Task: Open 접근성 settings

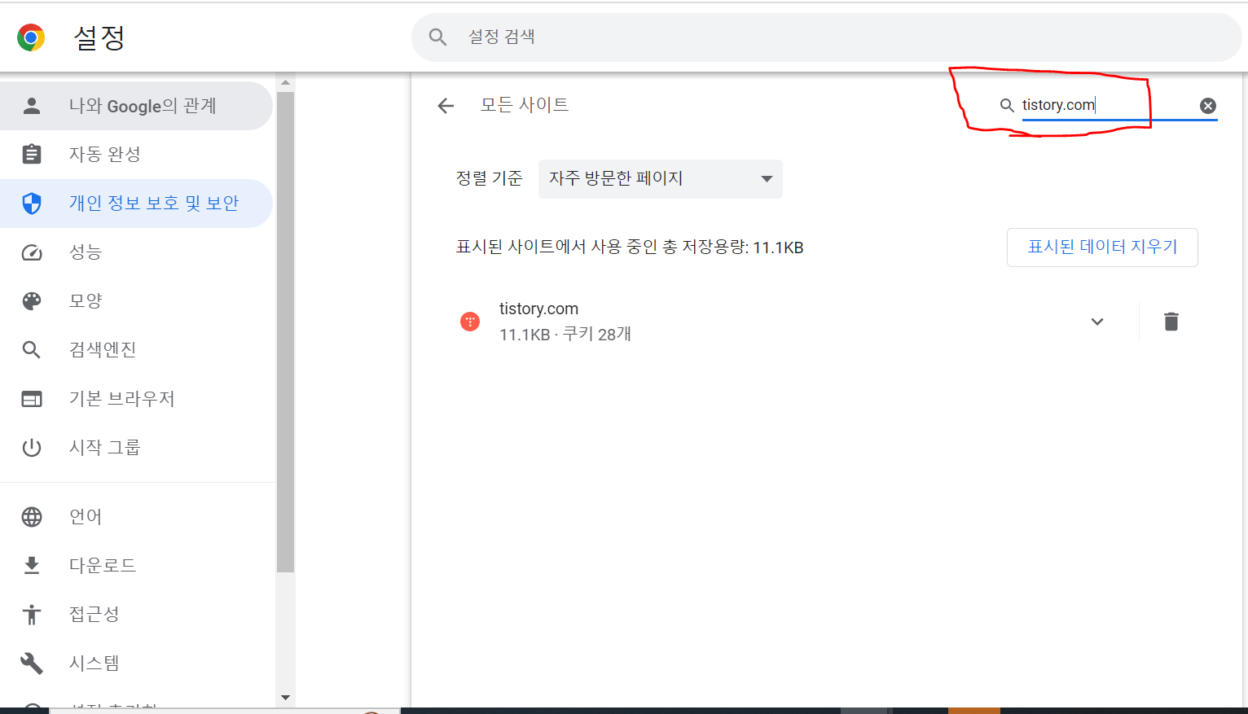Action: (136, 615)
